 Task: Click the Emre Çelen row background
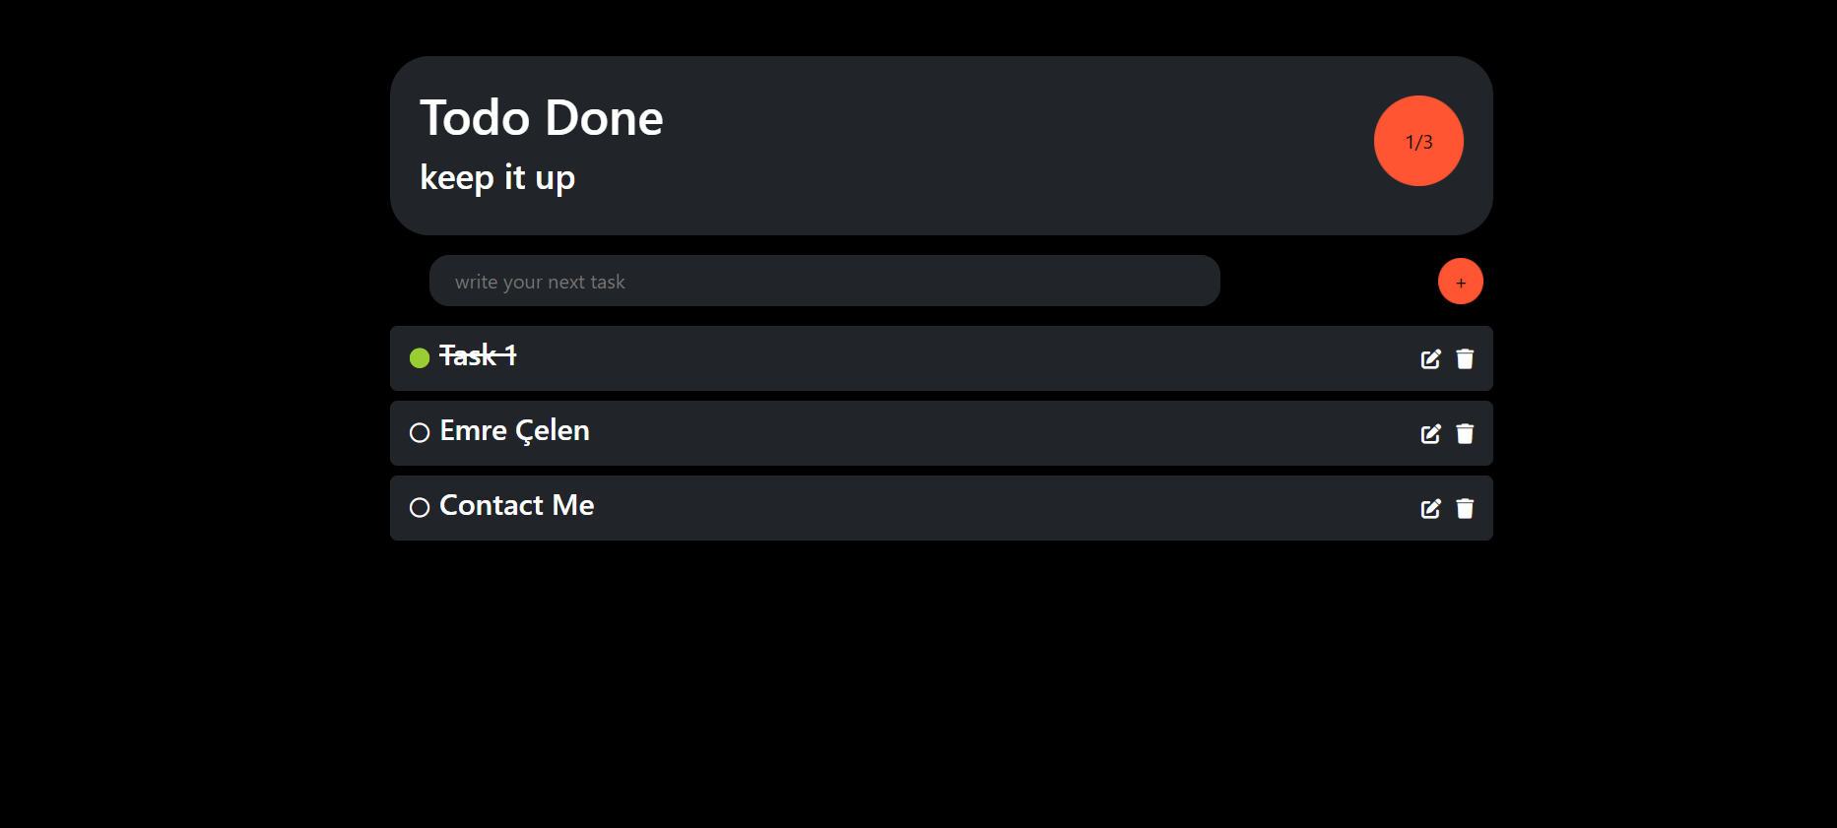pos(942,433)
